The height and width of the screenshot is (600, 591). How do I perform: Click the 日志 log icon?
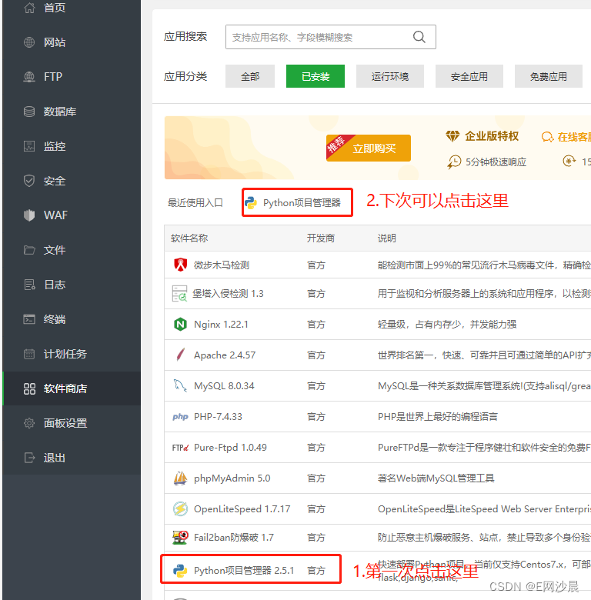tap(29, 285)
